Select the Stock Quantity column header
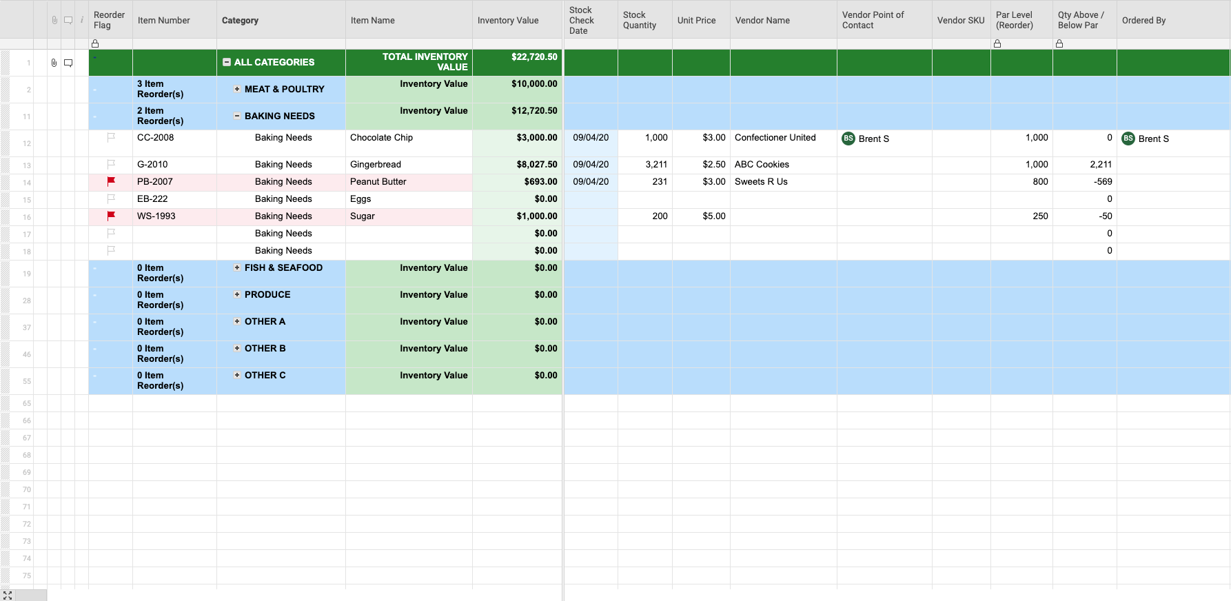Image resolution: width=1231 pixels, height=601 pixels. point(645,20)
